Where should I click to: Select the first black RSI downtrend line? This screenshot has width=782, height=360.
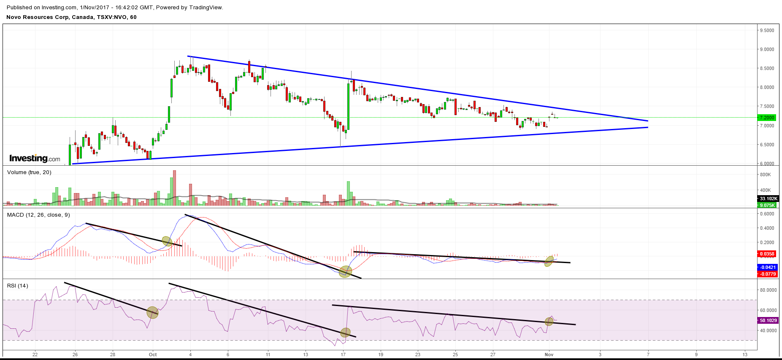tap(111, 298)
